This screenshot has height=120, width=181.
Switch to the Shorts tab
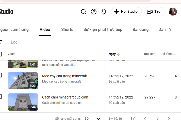tap(67, 29)
